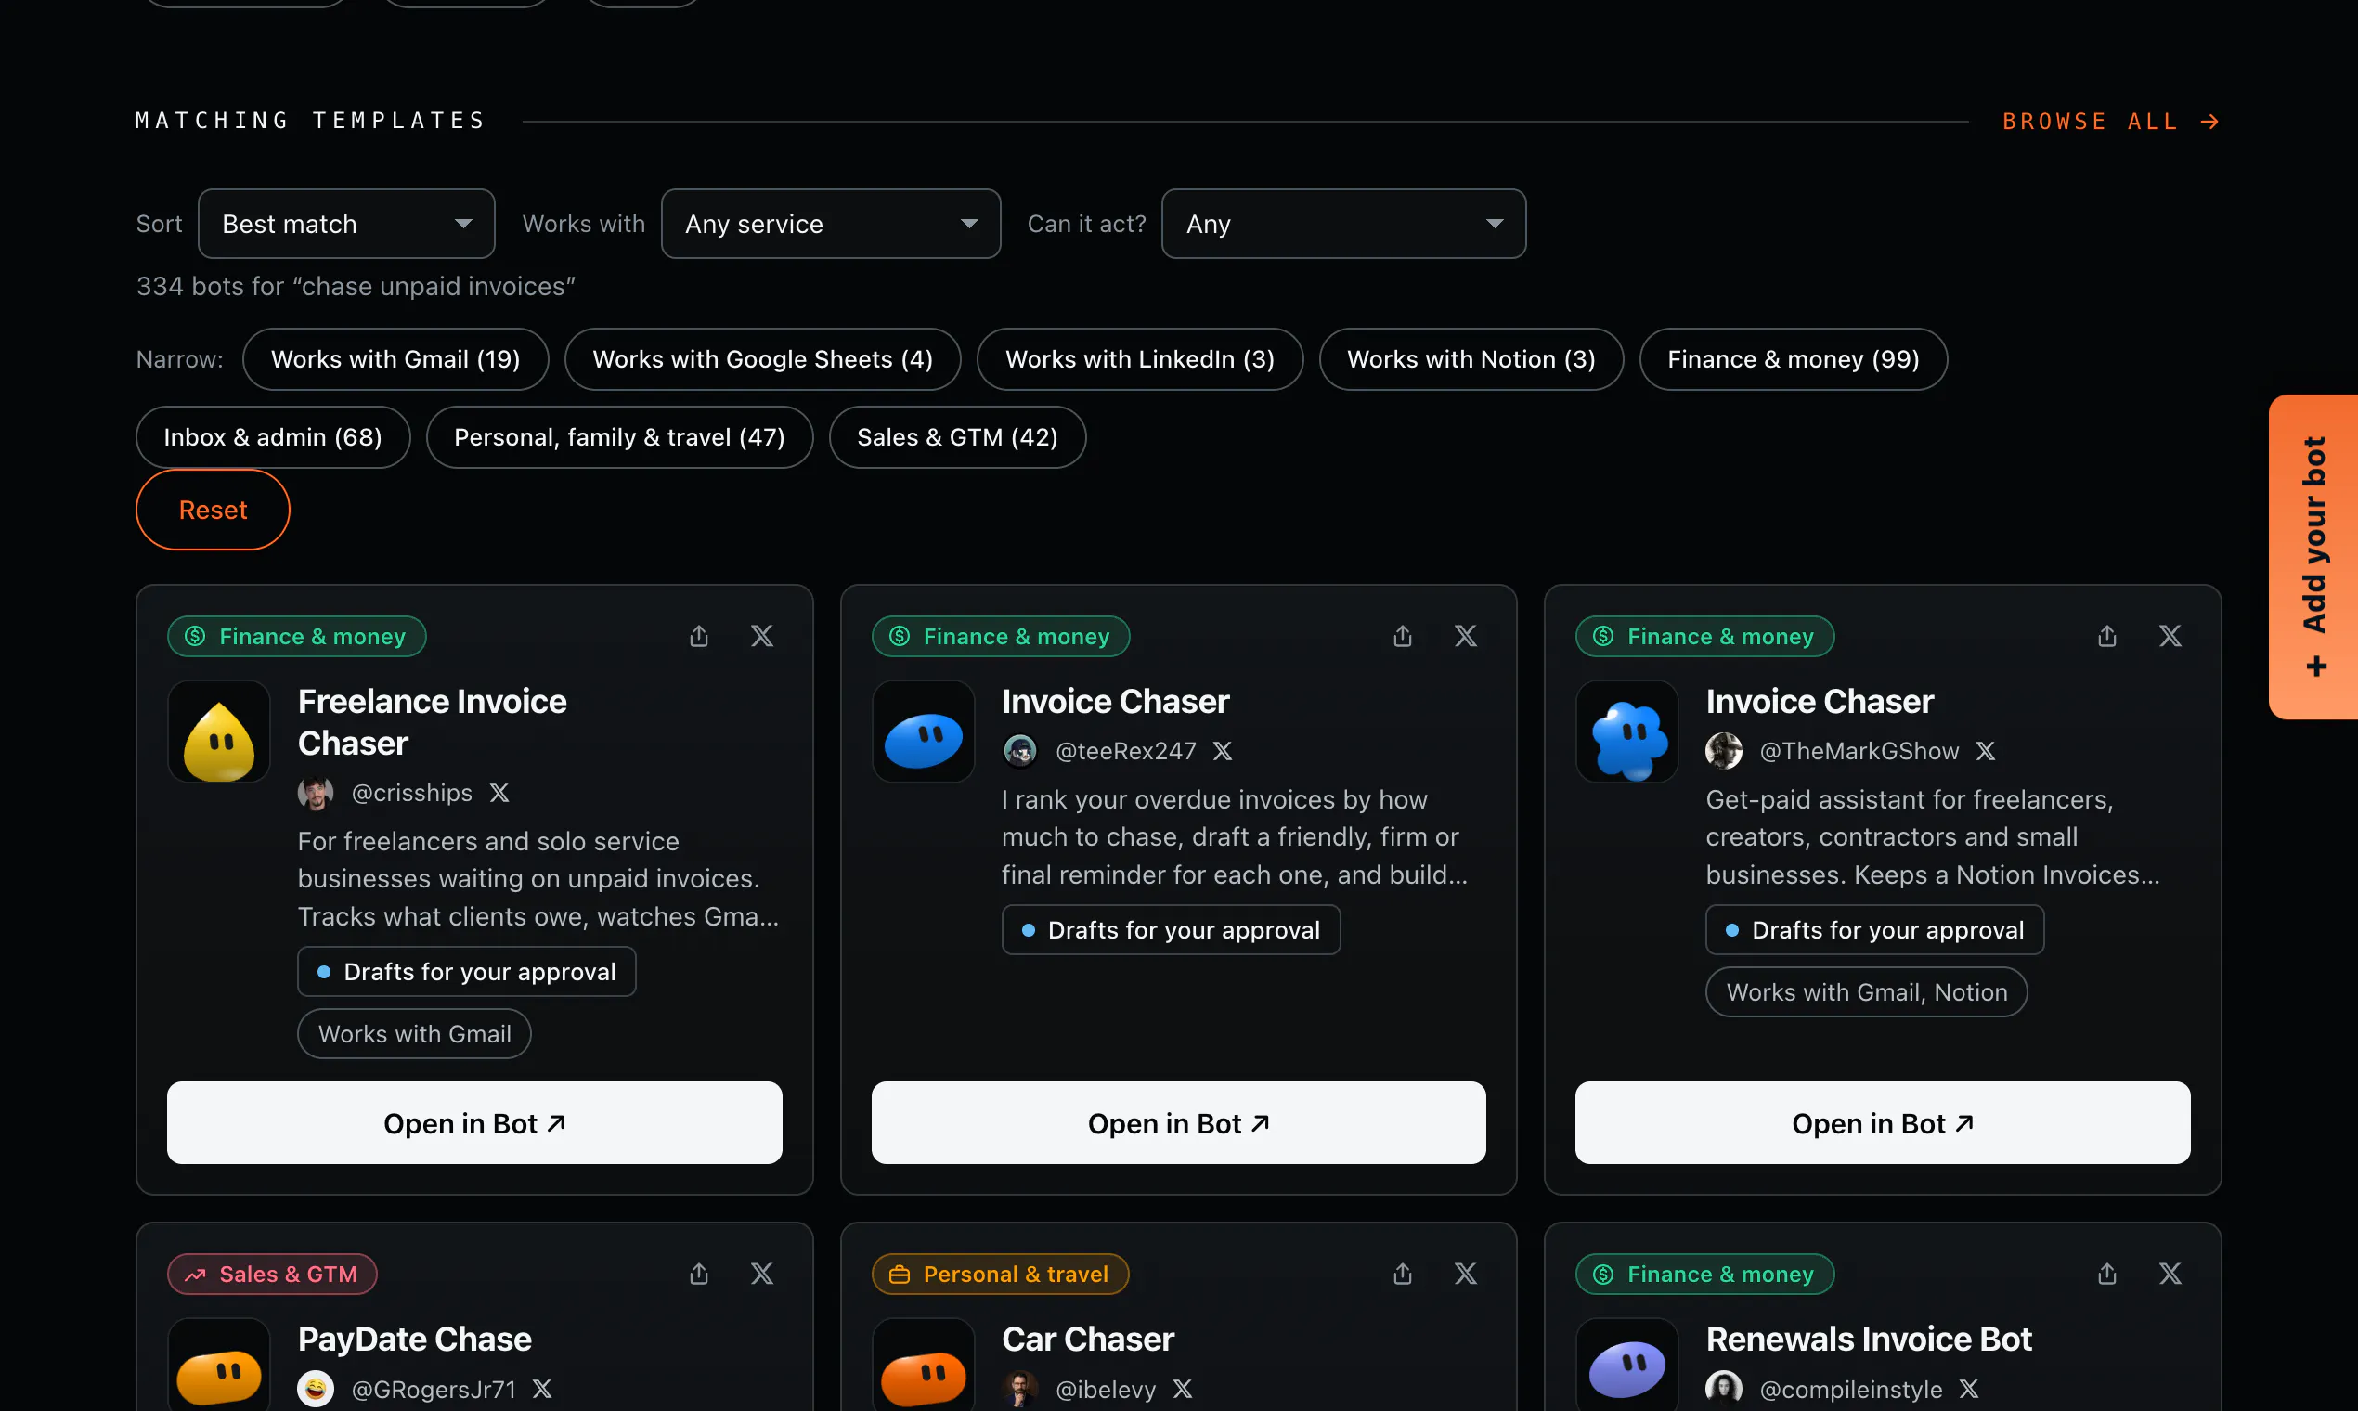Click X icon on @TheMarkGShow card header
The height and width of the screenshot is (1411, 2358).
click(x=2170, y=636)
